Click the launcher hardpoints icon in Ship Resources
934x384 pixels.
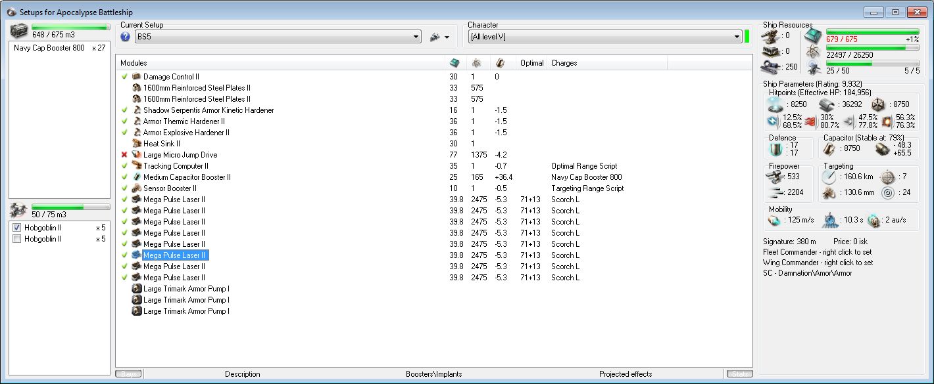769,51
